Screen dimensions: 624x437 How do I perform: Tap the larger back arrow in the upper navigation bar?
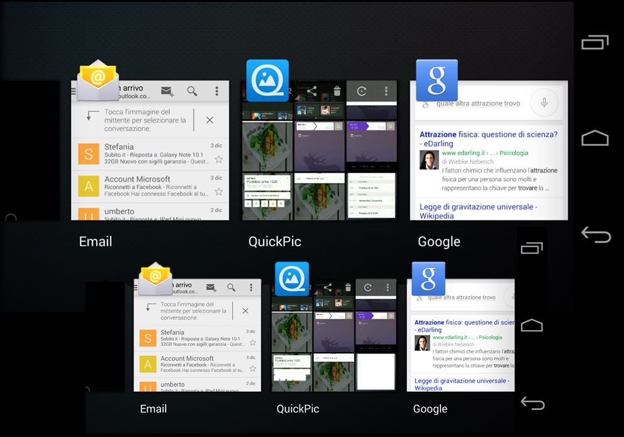click(596, 235)
